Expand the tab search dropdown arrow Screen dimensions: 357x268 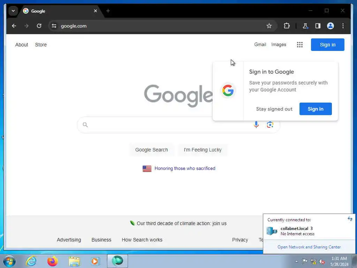pos(13,11)
